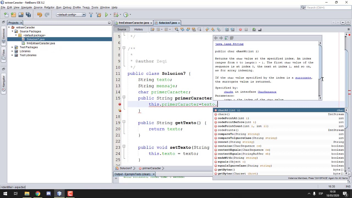Open the Refactor menu
This screenshot has height=198, width=352.
click(49, 7)
